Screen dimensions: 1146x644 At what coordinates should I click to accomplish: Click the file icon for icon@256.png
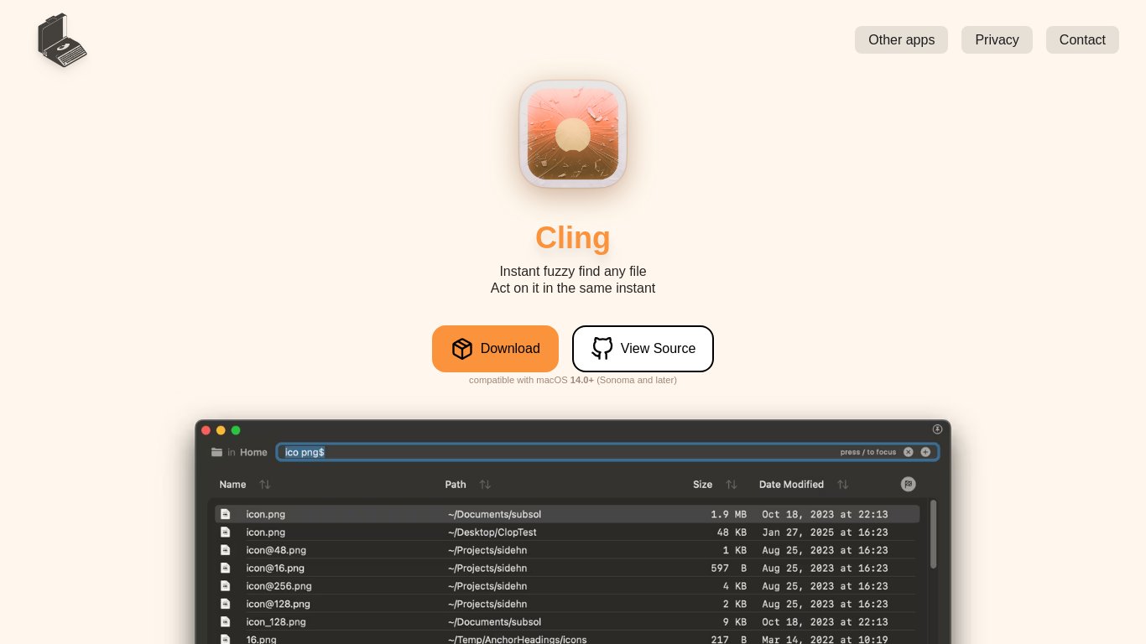[225, 586]
